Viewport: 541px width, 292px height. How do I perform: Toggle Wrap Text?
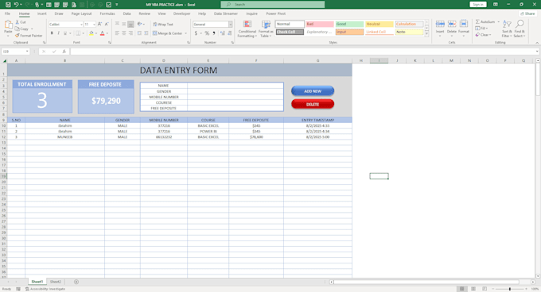[x=163, y=25]
